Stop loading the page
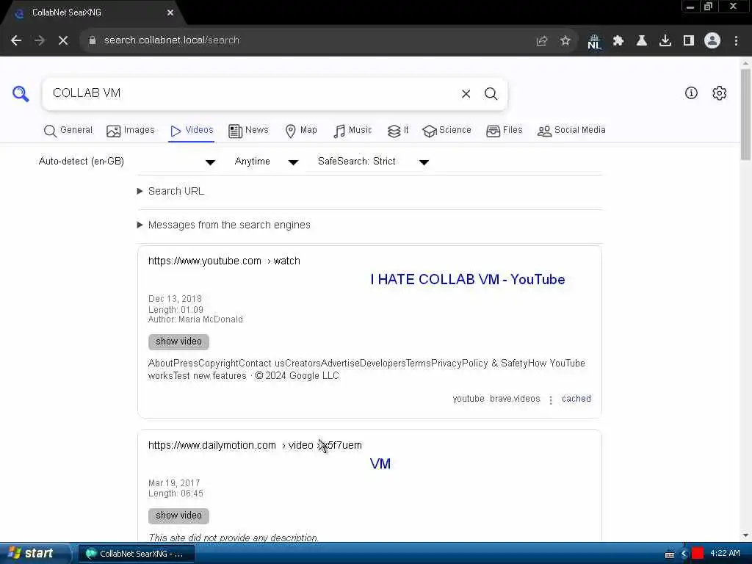 pyautogui.click(x=63, y=40)
